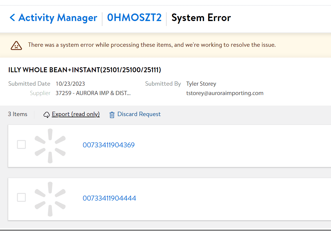This screenshot has height=231, width=331.
Task: Click email tstorey@auroraimporting.com
Action: pos(225,93)
